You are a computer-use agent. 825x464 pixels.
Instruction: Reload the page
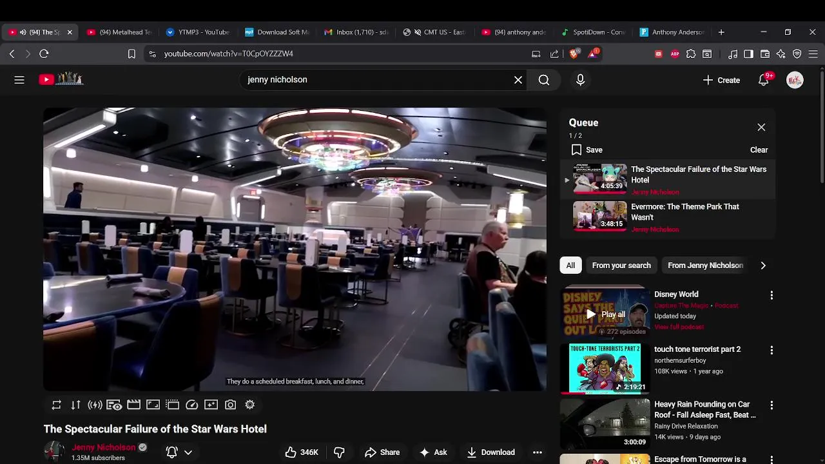[x=44, y=54]
